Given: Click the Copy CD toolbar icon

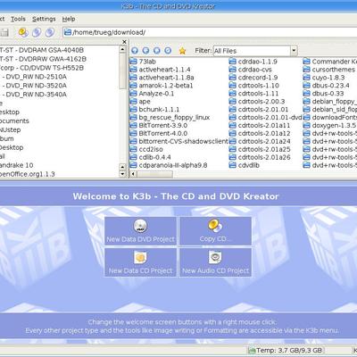Looking at the screenshot, I should pos(23,32).
